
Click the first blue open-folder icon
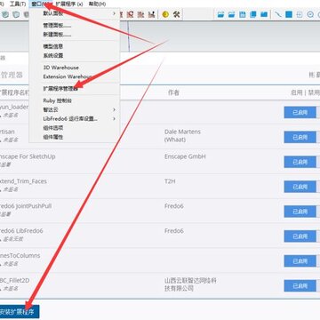point(220,14)
